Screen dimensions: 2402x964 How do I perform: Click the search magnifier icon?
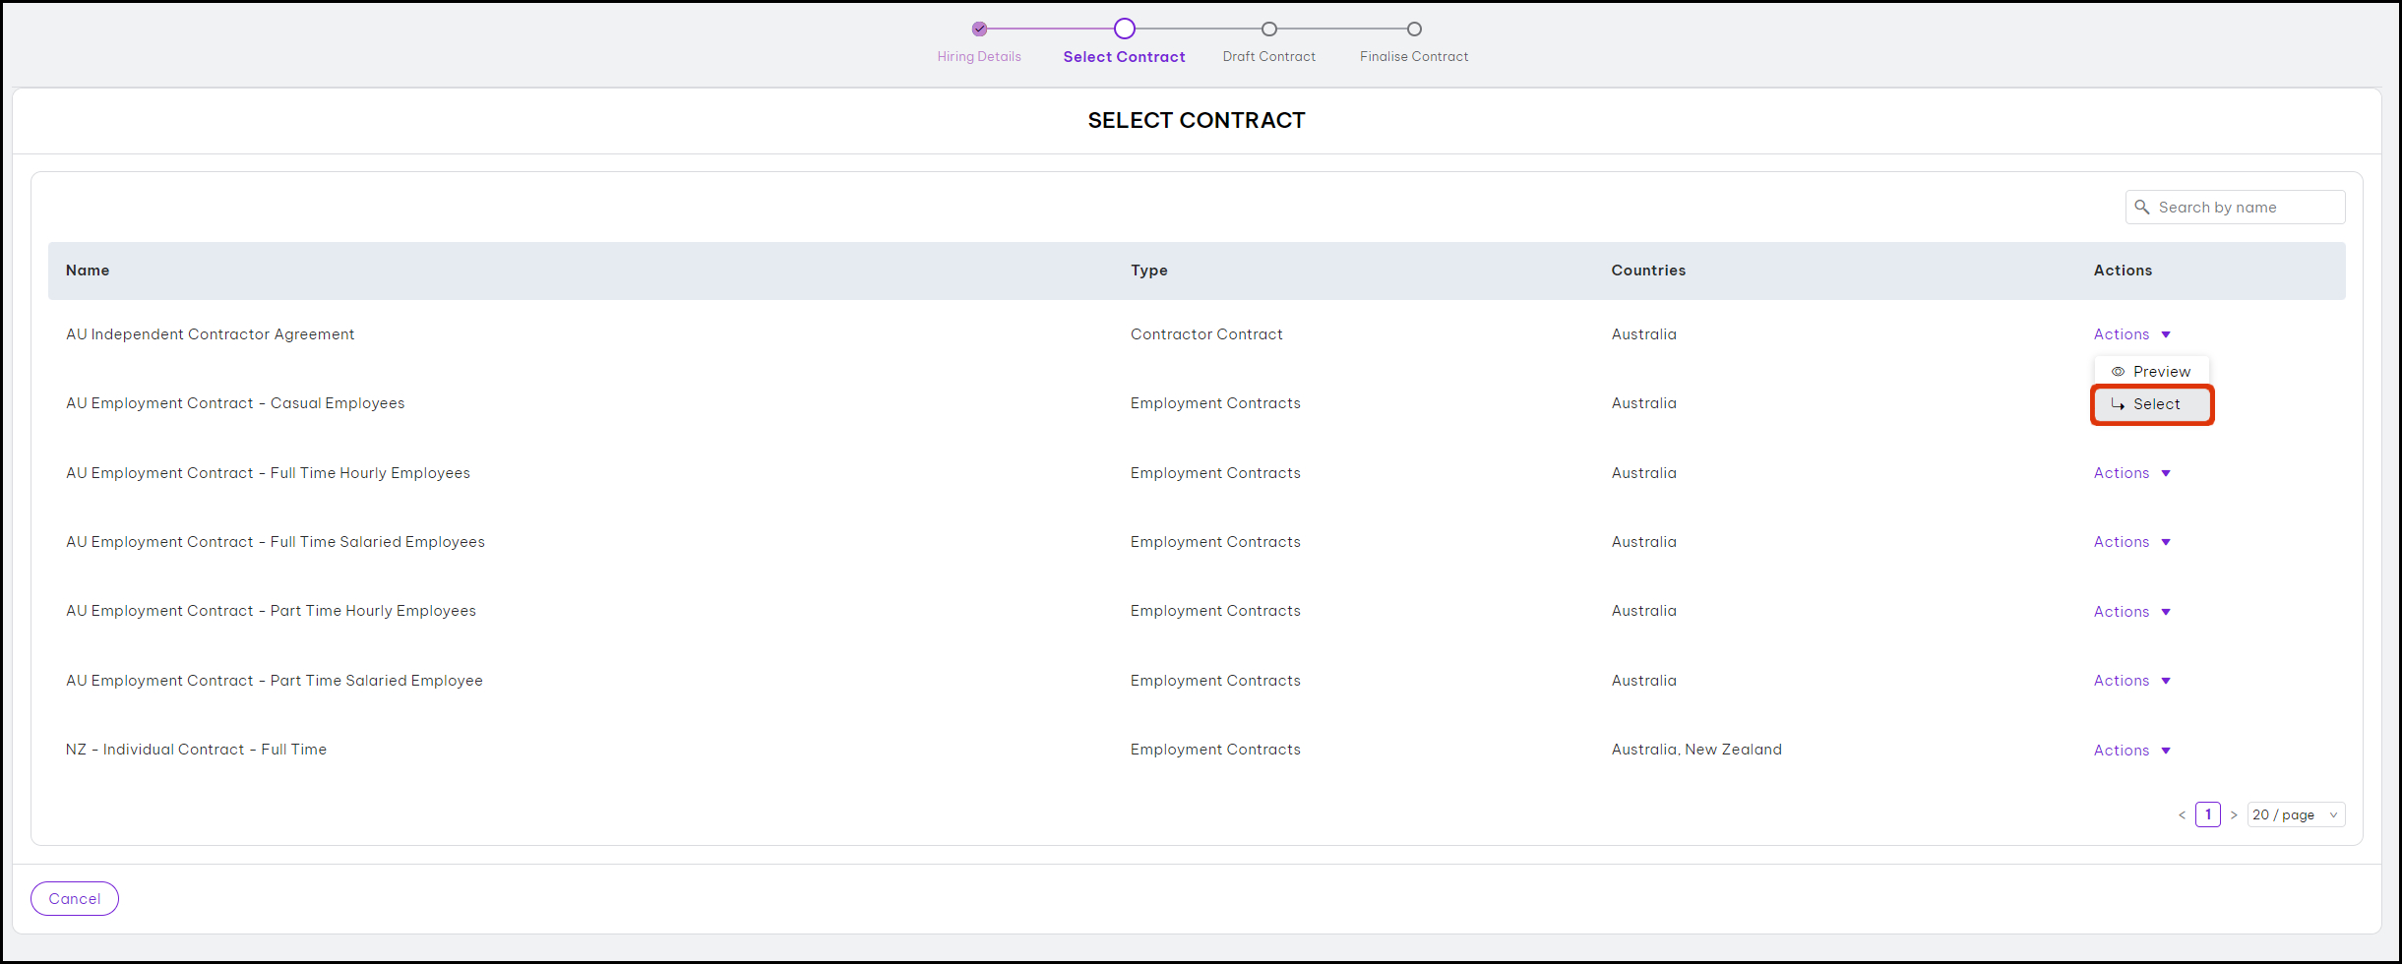[x=2142, y=207]
